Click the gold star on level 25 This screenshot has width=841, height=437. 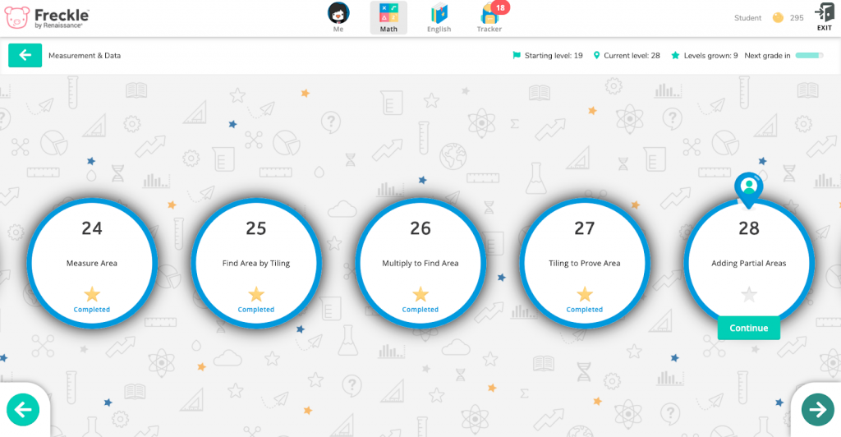[256, 294]
